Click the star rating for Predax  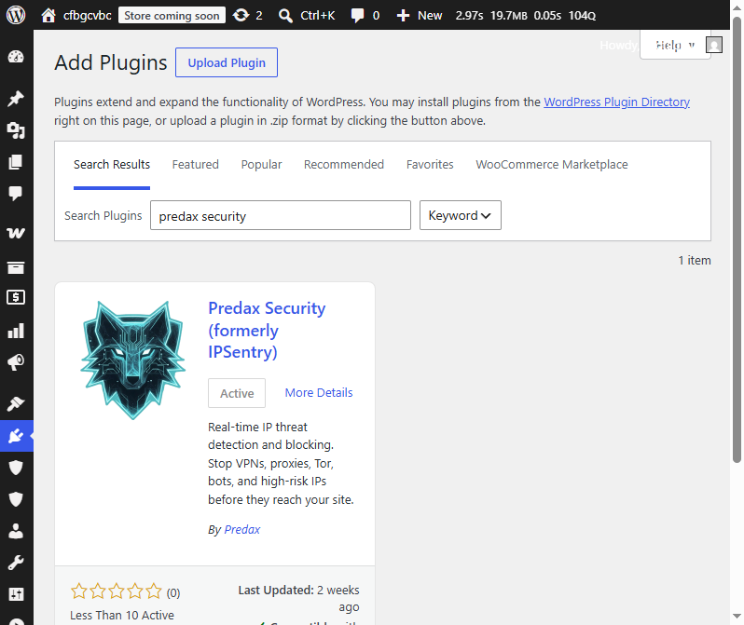[x=117, y=591]
